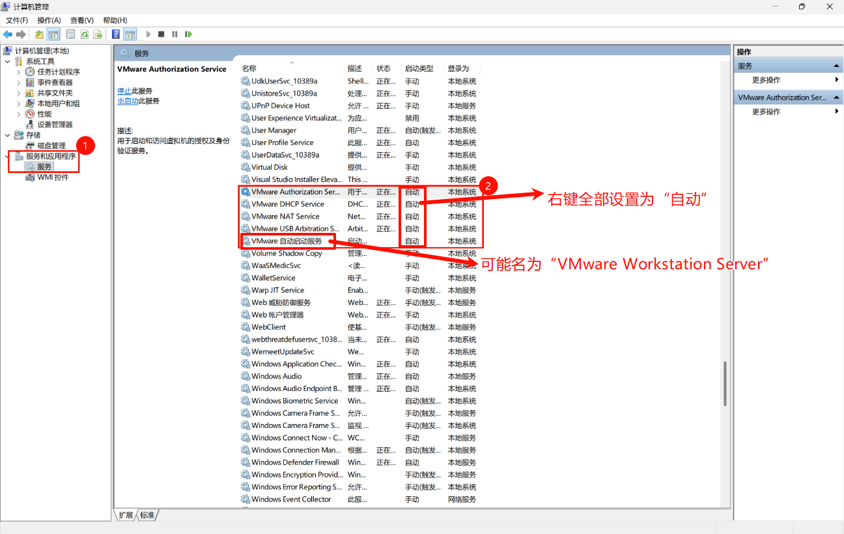This screenshot has width=844, height=534.
Task: Select the Windows Biometric Service row
Action: coord(359,401)
